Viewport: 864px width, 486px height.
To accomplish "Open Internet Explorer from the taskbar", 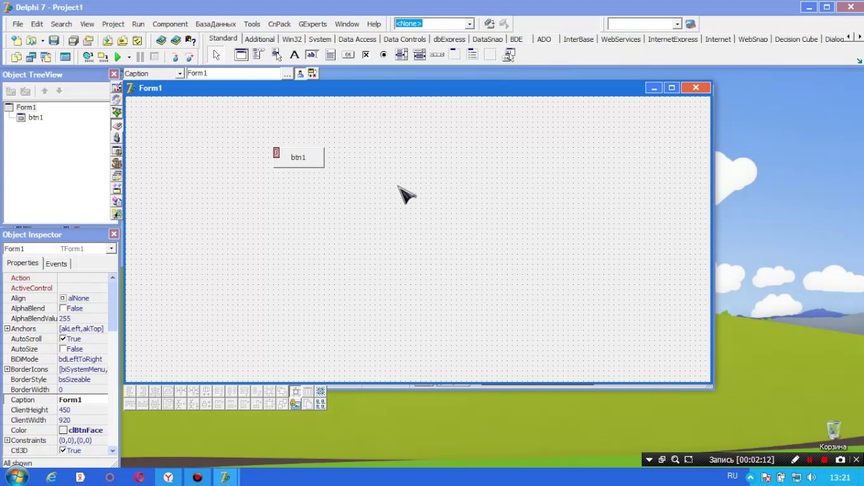I will click(x=51, y=477).
